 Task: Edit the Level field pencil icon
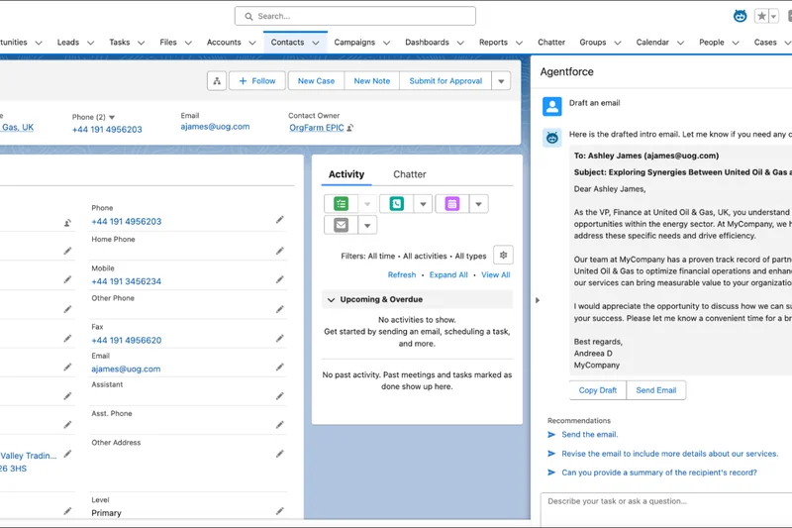[280, 511]
